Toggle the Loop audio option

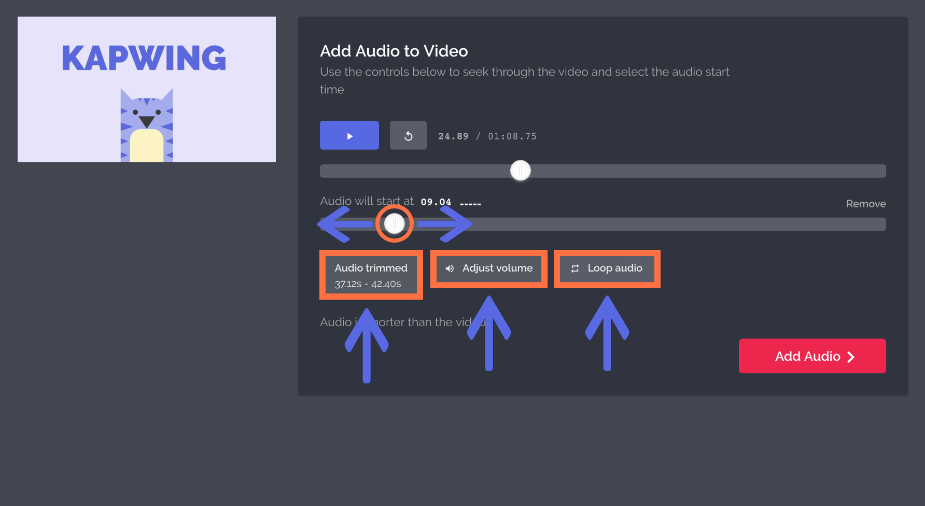607,269
